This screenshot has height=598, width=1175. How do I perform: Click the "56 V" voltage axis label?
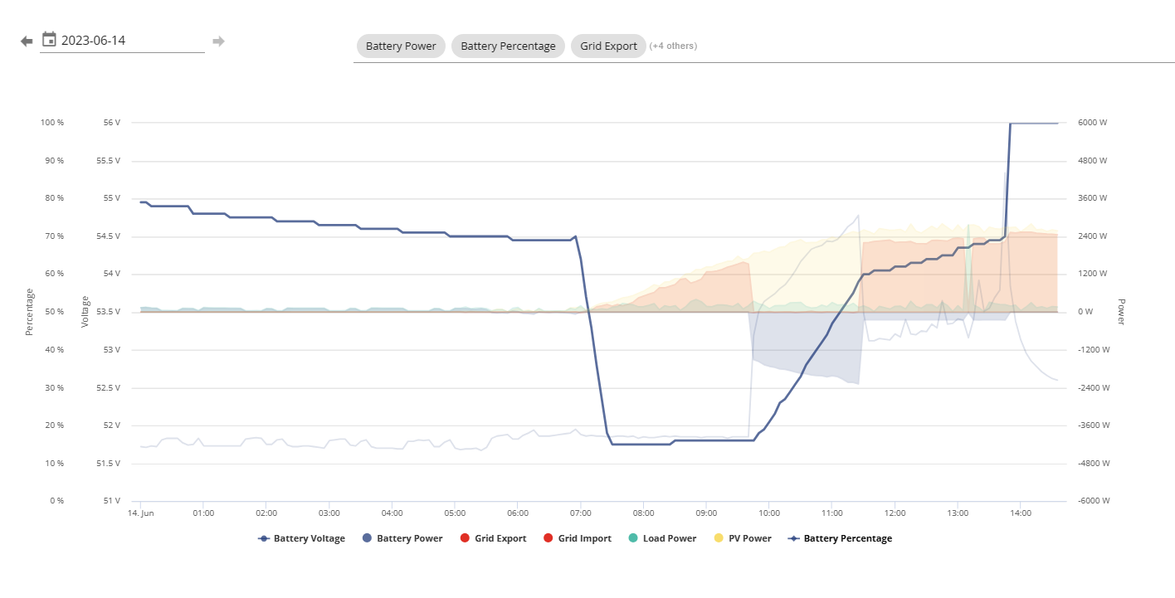tap(111, 123)
